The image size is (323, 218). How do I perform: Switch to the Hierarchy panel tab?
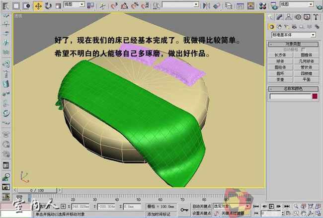click(x=289, y=17)
